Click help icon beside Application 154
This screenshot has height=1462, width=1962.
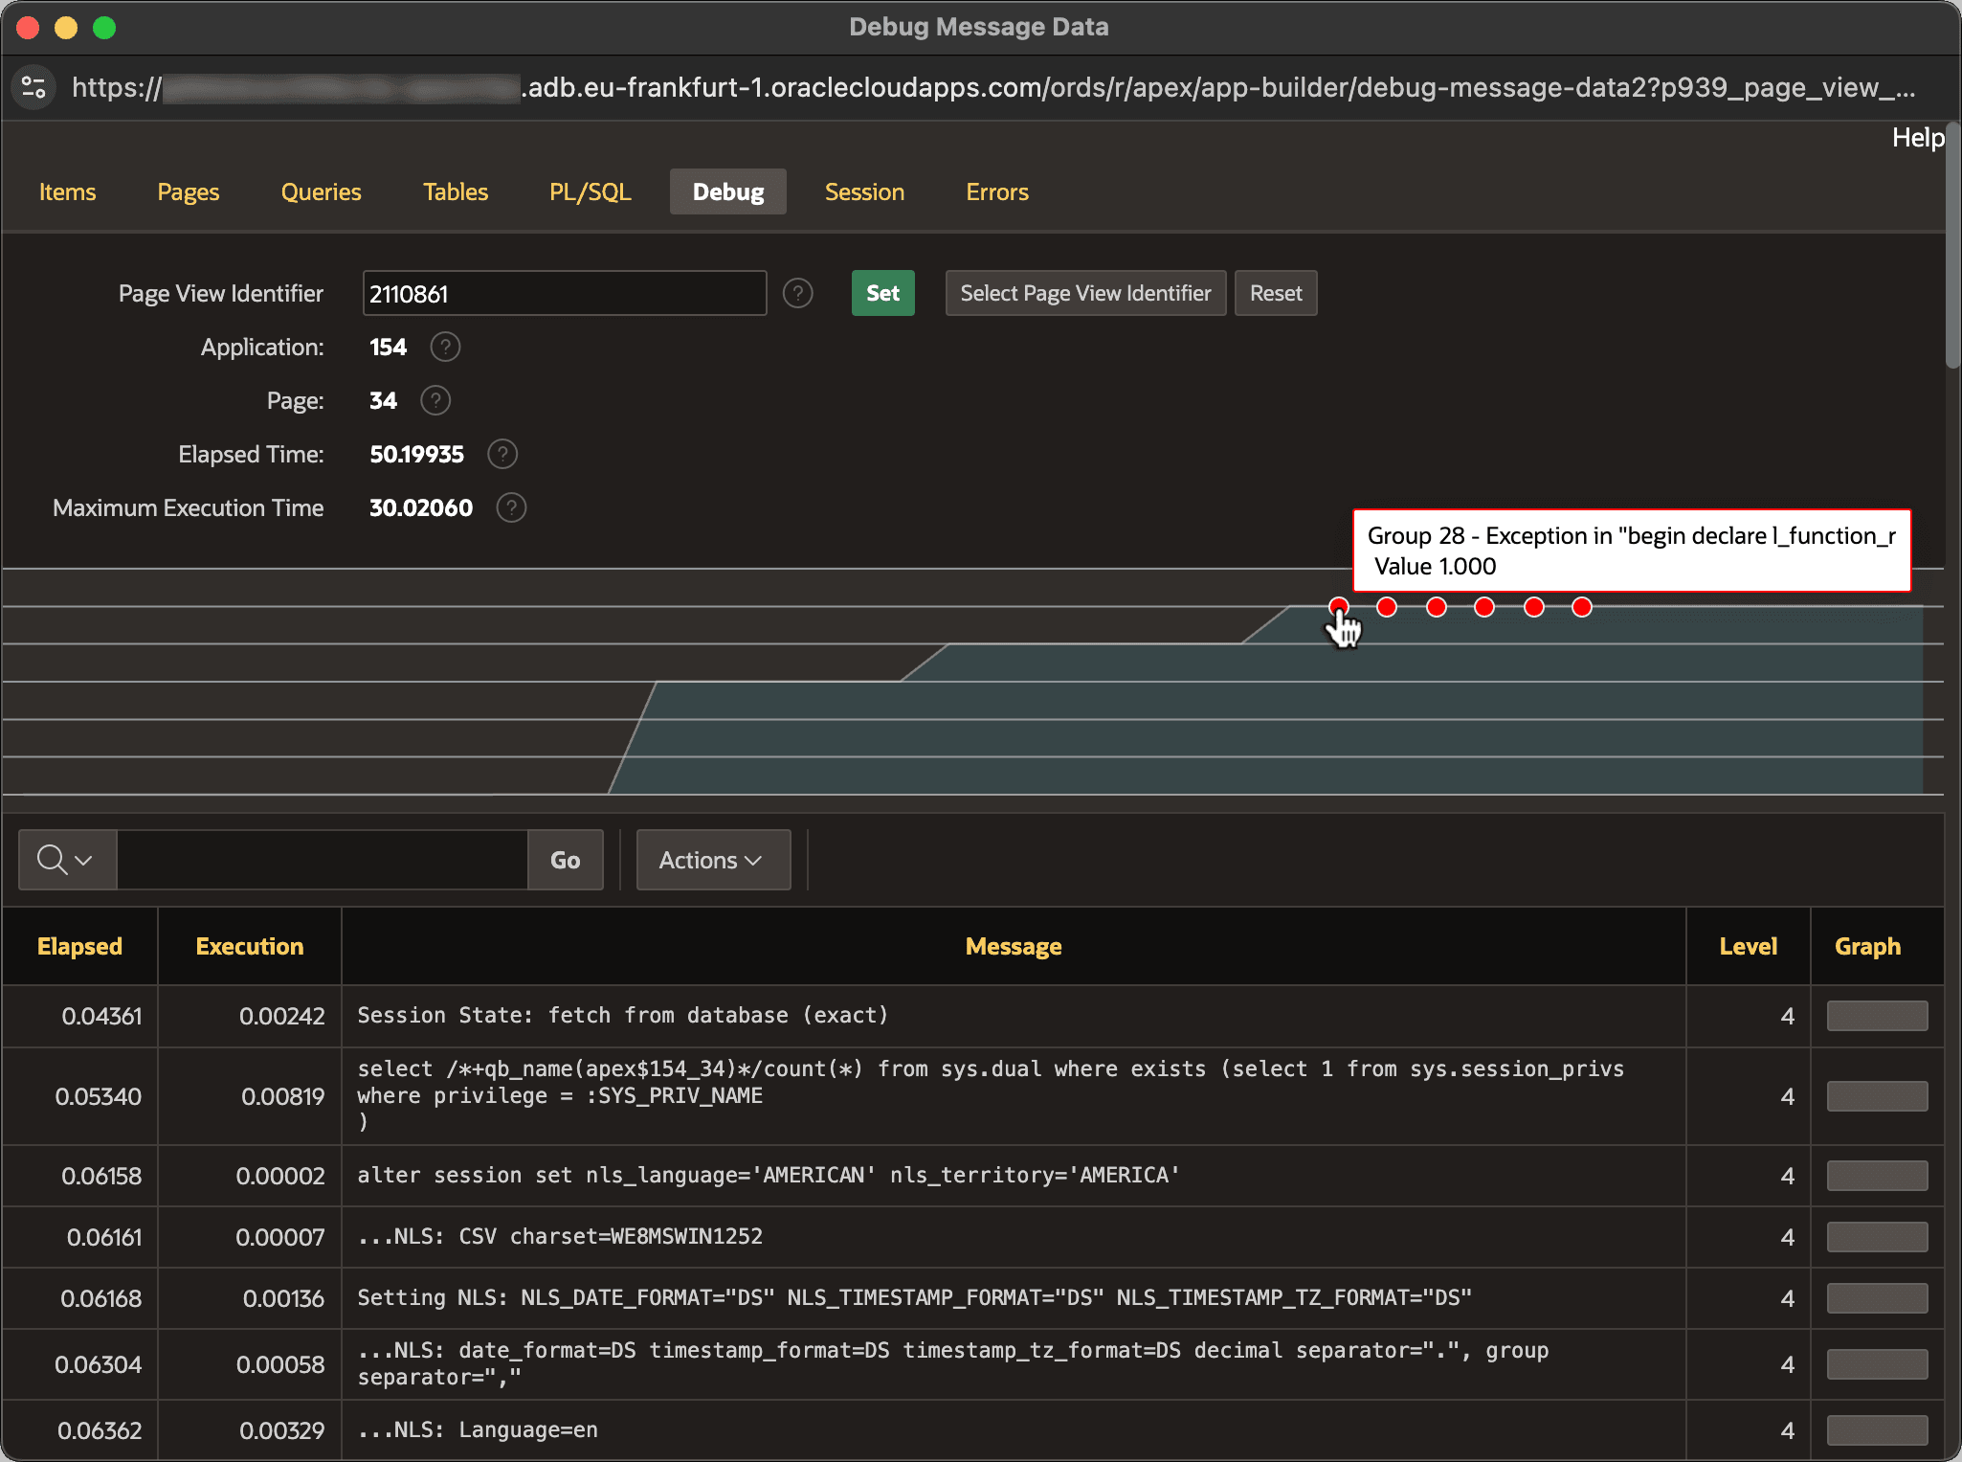click(445, 347)
